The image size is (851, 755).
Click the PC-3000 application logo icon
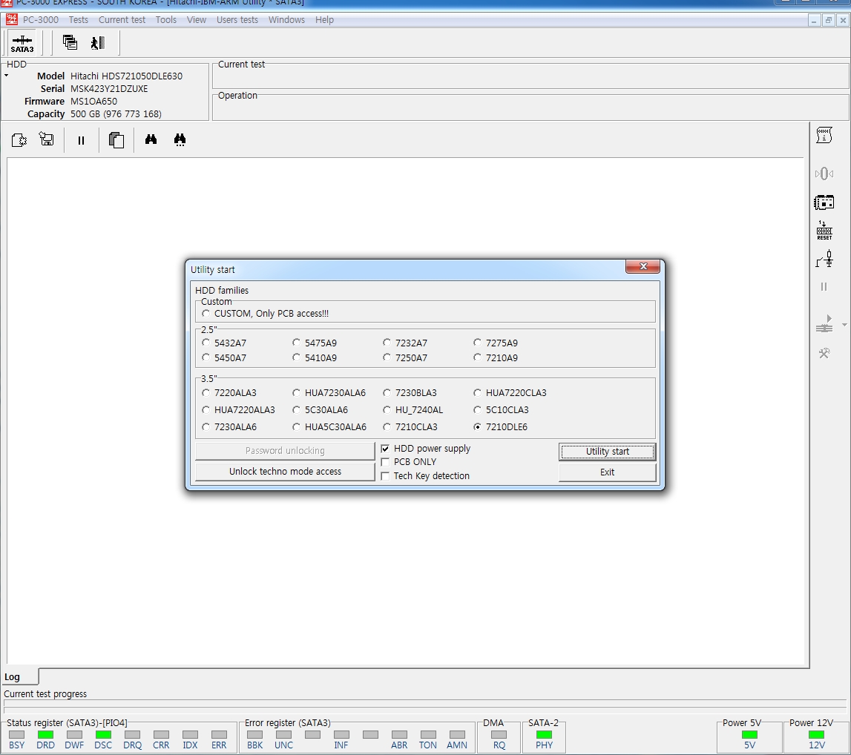pyautogui.click(x=11, y=19)
